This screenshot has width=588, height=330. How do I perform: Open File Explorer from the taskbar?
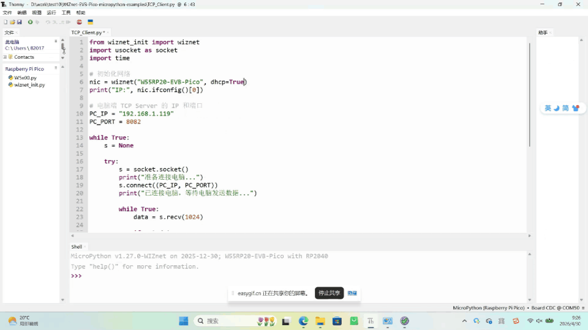pos(320,321)
